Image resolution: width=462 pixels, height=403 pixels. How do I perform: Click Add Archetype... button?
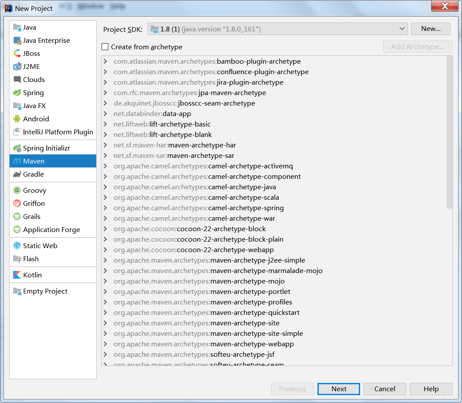418,47
